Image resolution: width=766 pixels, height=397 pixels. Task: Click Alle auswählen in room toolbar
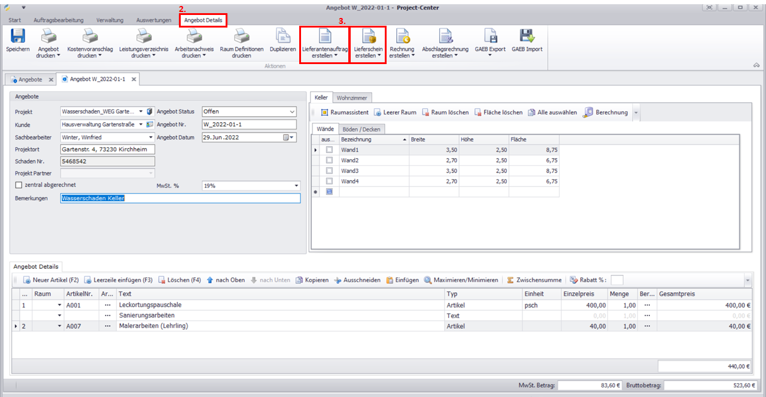click(x=552, y=112)
